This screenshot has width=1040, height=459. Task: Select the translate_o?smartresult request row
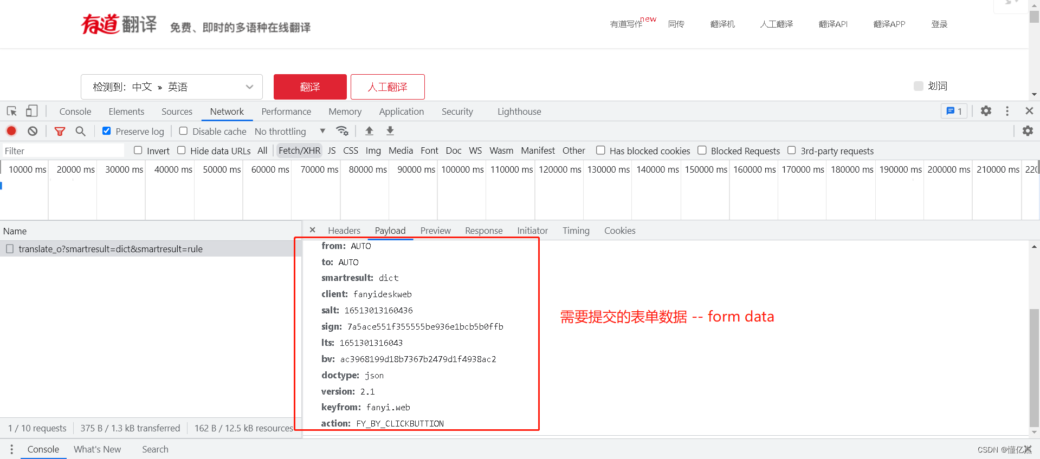coord(151,249)
